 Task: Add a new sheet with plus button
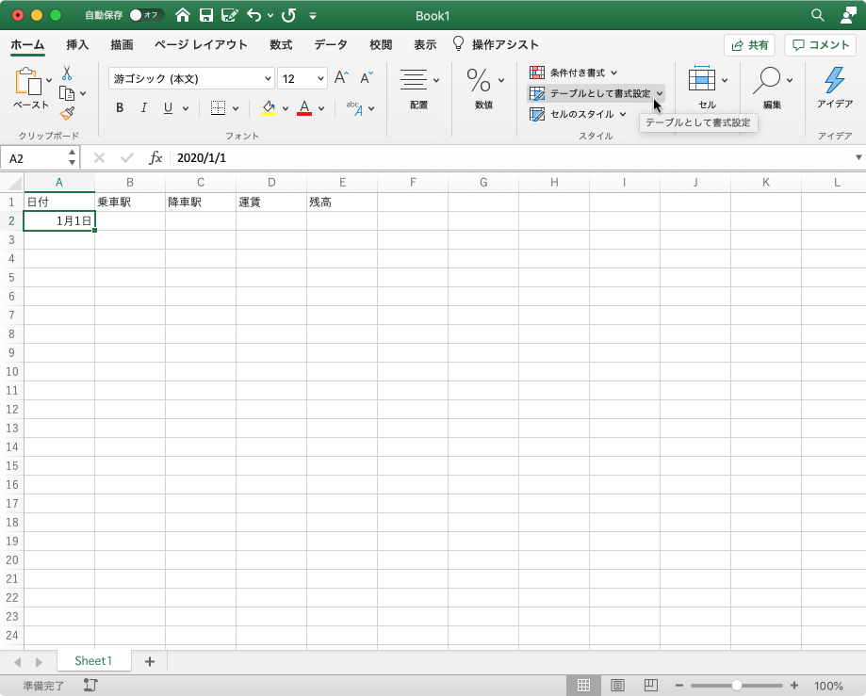149,661
